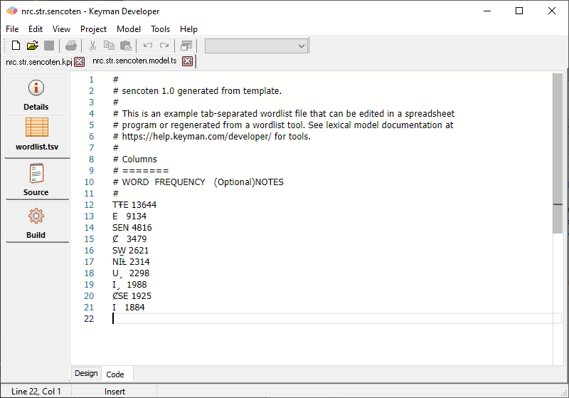This screenshot has height=398, width=569.
Task: Click the Keyman Developer app icon in title bar
Action: [12, 11]
